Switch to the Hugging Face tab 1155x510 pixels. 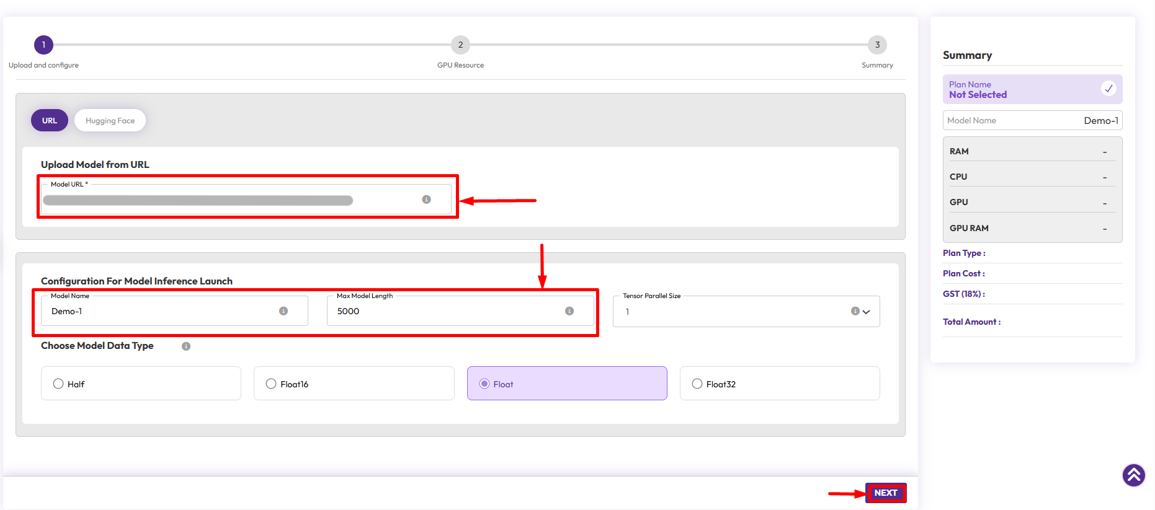point(110,120)
